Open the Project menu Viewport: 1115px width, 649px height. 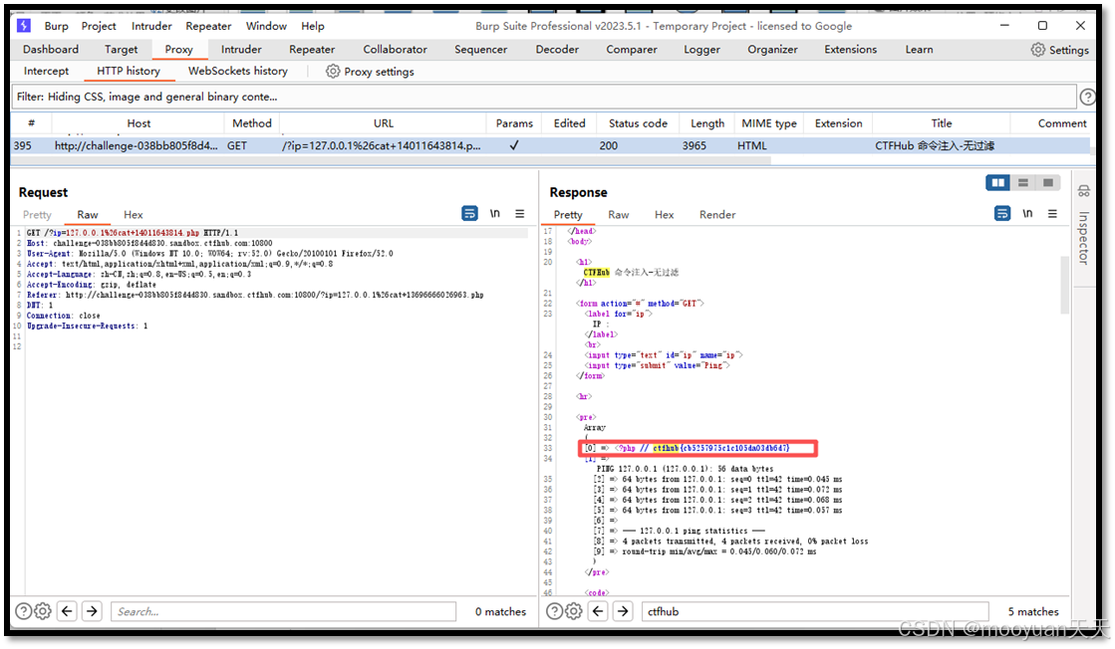(x=98, y=26)
